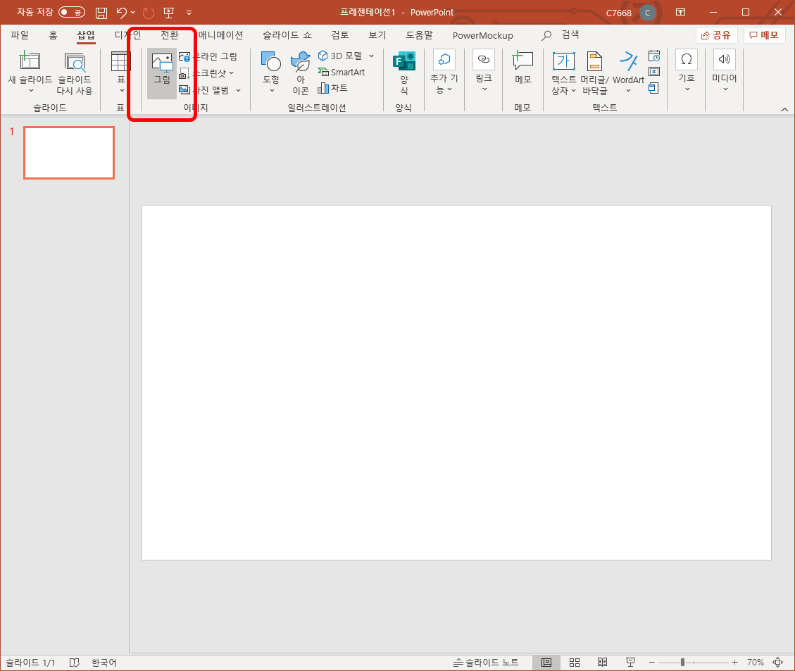795x671 pixels.
Task: Insert a SmartArt graphic
Action: coord(342,72)
